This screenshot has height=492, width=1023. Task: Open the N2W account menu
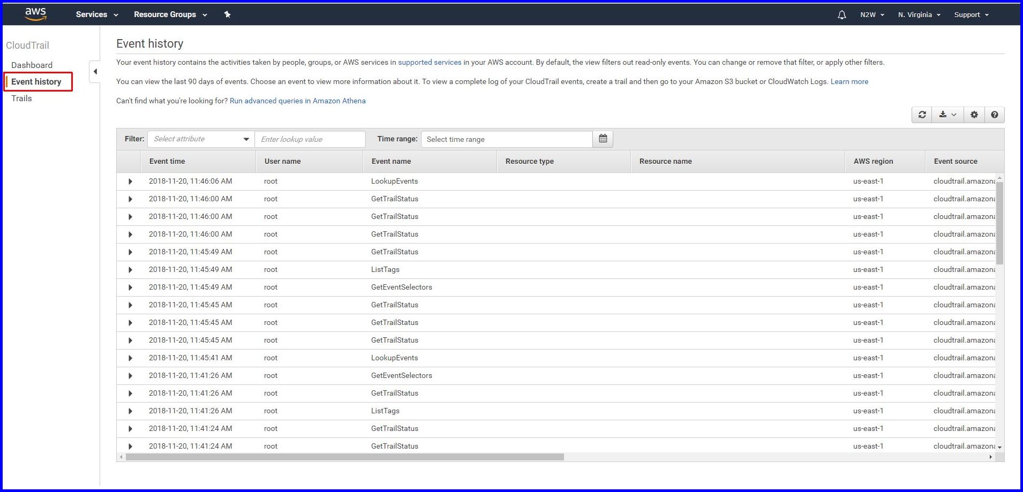pos(872,15)
